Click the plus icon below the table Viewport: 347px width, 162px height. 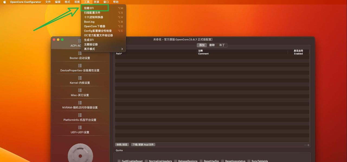pyautogui.click(x=308, y=145)
